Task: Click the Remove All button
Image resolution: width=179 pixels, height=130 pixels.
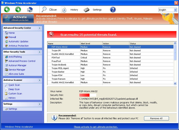Action: tap(156, 118)
